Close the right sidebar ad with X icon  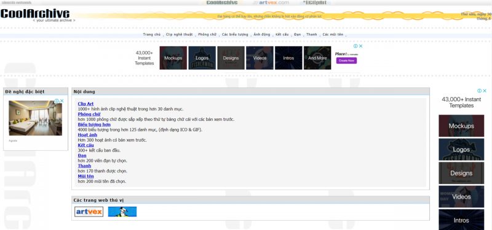485,91
